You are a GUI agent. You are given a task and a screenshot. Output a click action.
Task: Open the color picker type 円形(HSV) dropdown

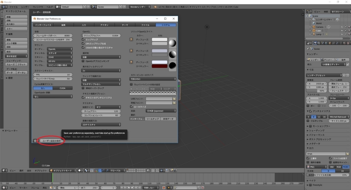pyautogui.click(x=153, y=79)
